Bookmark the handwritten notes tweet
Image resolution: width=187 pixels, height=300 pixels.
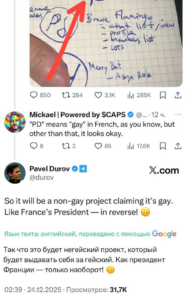163,95
